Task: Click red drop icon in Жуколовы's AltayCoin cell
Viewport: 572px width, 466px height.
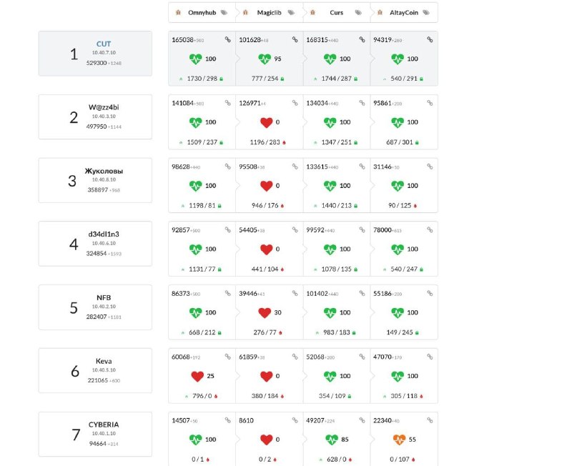Action: coord(415,206)
